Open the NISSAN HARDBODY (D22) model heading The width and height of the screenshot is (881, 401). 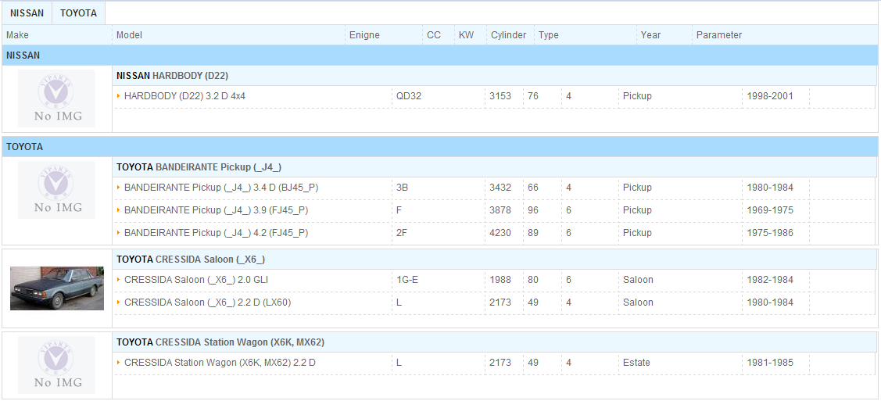pos(172,75)
